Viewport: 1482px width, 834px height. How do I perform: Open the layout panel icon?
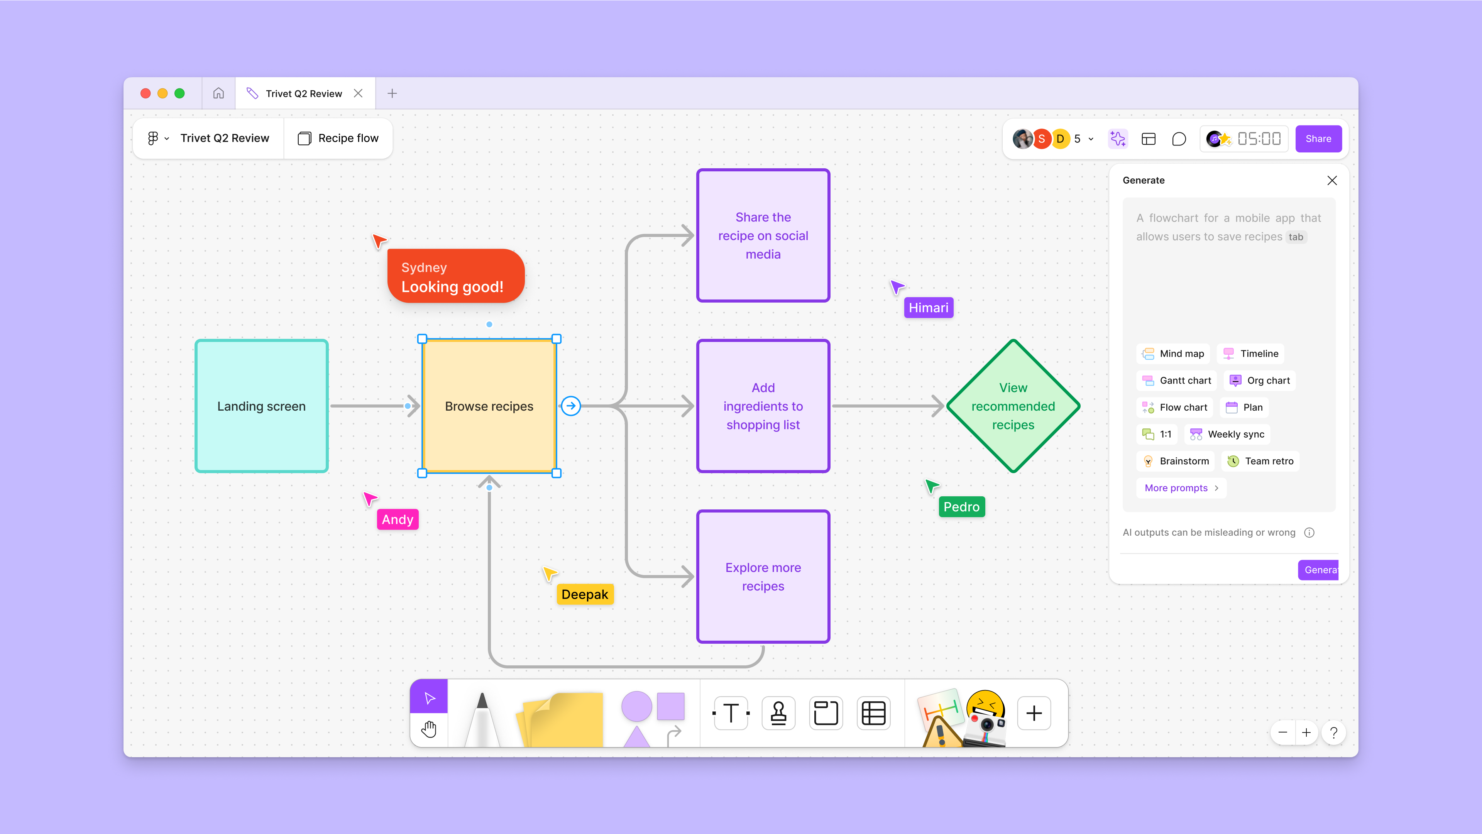point(1148,139)
